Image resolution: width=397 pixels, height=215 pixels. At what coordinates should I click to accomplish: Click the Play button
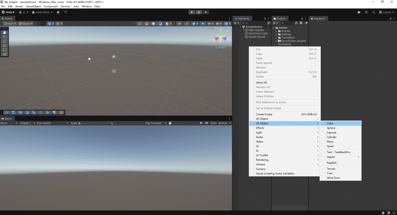pos(192,12)
